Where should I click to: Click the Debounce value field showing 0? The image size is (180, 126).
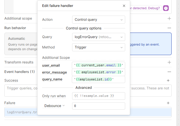[99, 106]
